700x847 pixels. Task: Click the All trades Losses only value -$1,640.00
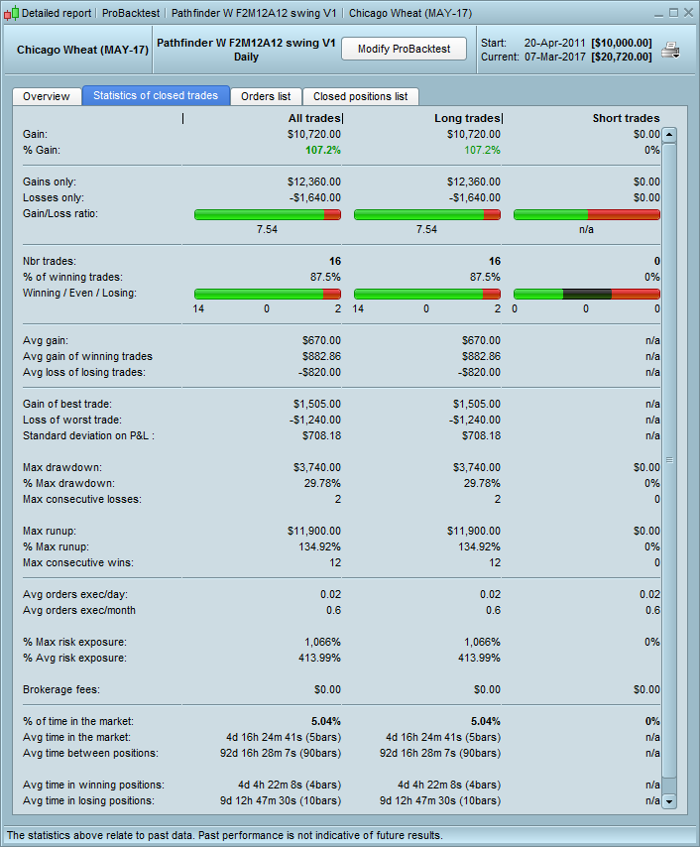[315, 197]
